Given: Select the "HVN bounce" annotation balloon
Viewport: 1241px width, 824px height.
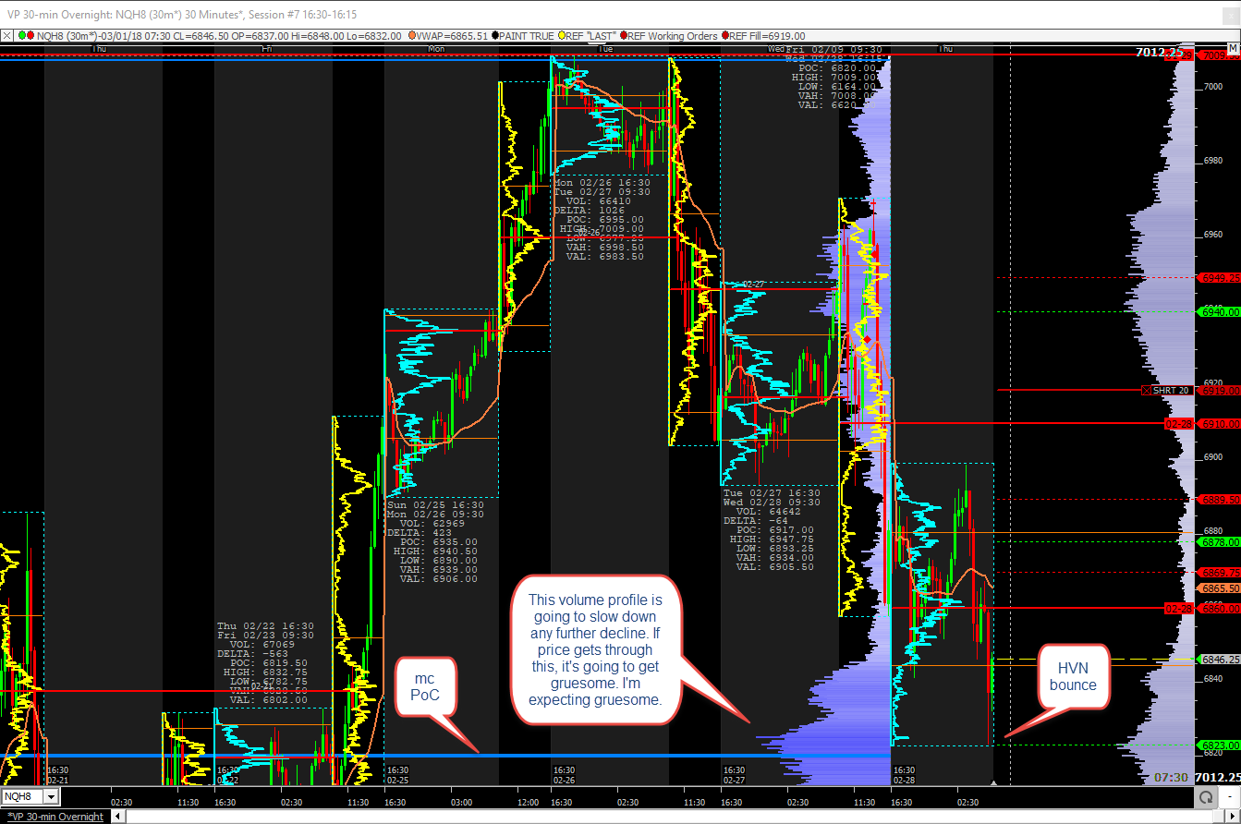Looking at the screenshot, I should pos(1072,677).
